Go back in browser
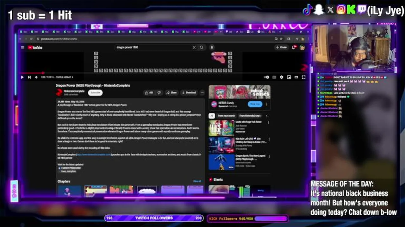This screenshot has height=227, width=405. 21,39
